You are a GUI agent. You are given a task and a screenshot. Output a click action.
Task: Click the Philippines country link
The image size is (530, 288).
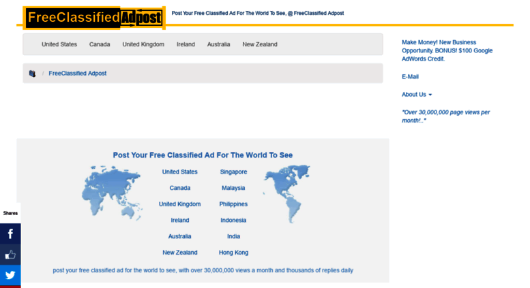pos(233,204)
